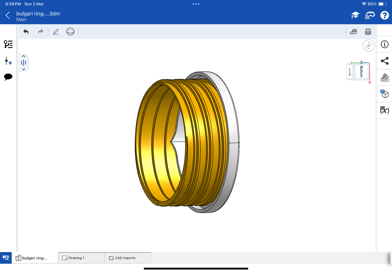
Task: Open the feature list panel
Action: point(8,44)
